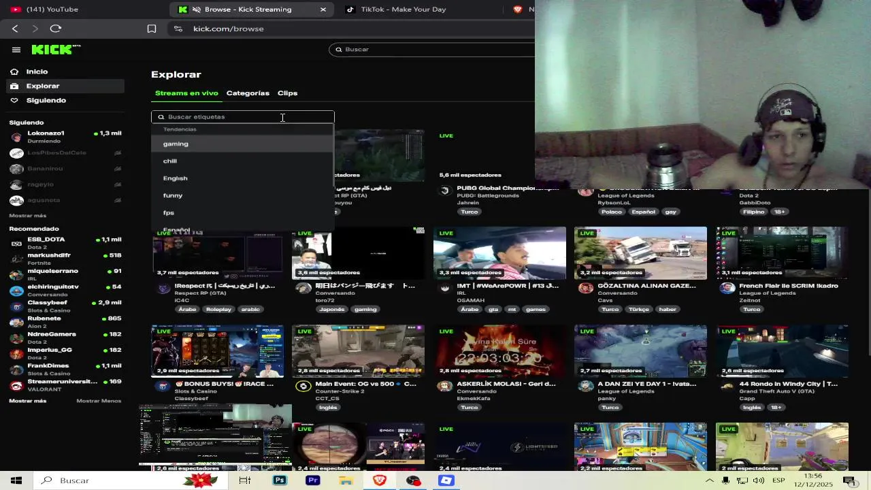Click the site settings icon near URL
Viewport: 871px width, 490px height.
coord(178,29)
